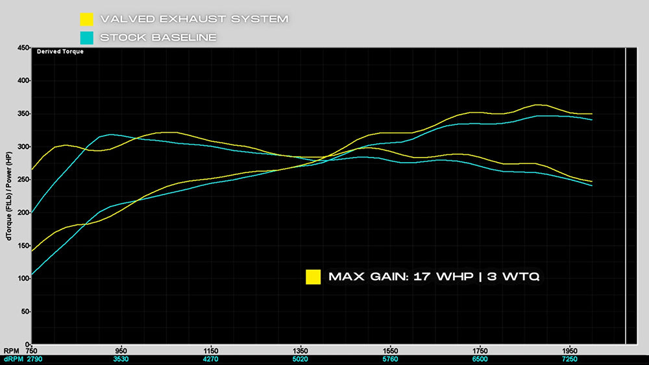Click the dRPM value 2790

click(35, 359)
